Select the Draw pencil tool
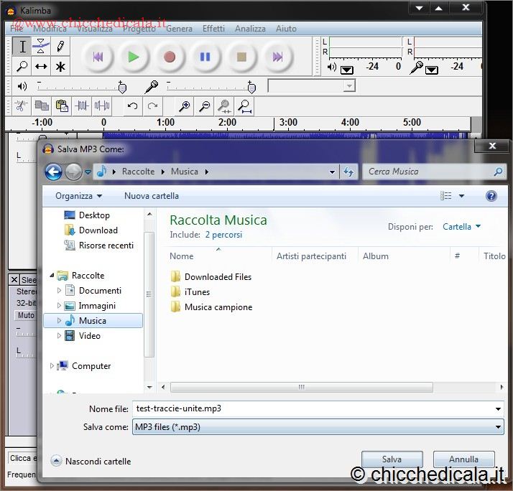Viewport: 513px width, 491px height. point(60,47)
